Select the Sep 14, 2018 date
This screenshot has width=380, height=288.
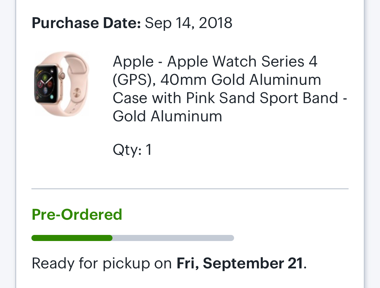(x=188, y=23)
